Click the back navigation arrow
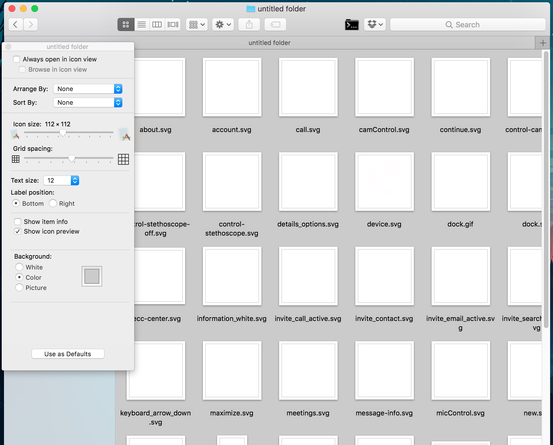This screenshot has width=553, height=445. pos(16,25)
